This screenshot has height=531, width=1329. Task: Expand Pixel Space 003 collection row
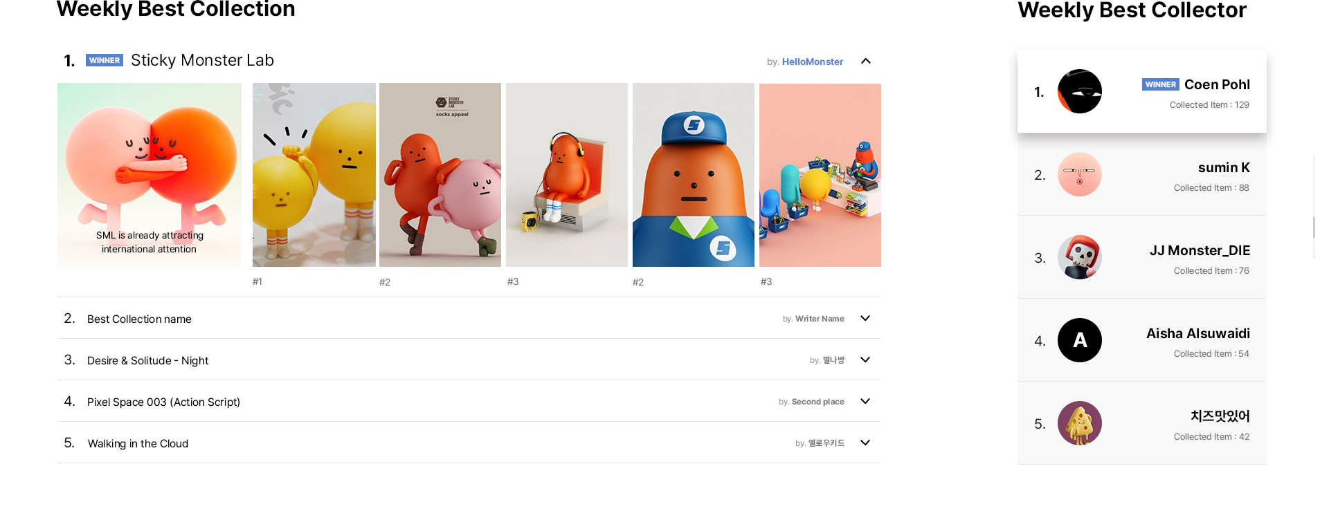pos(865,402)
